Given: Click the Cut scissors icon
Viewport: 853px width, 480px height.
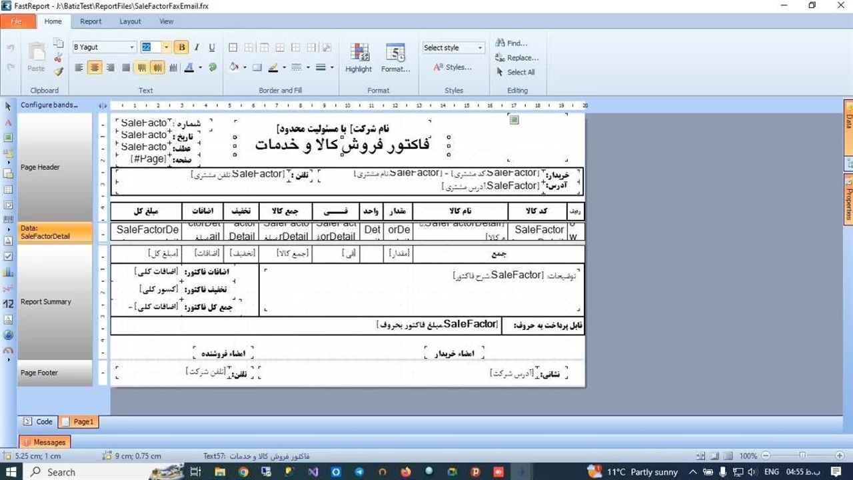Looking at the screenshot, I should click(58, 57).
